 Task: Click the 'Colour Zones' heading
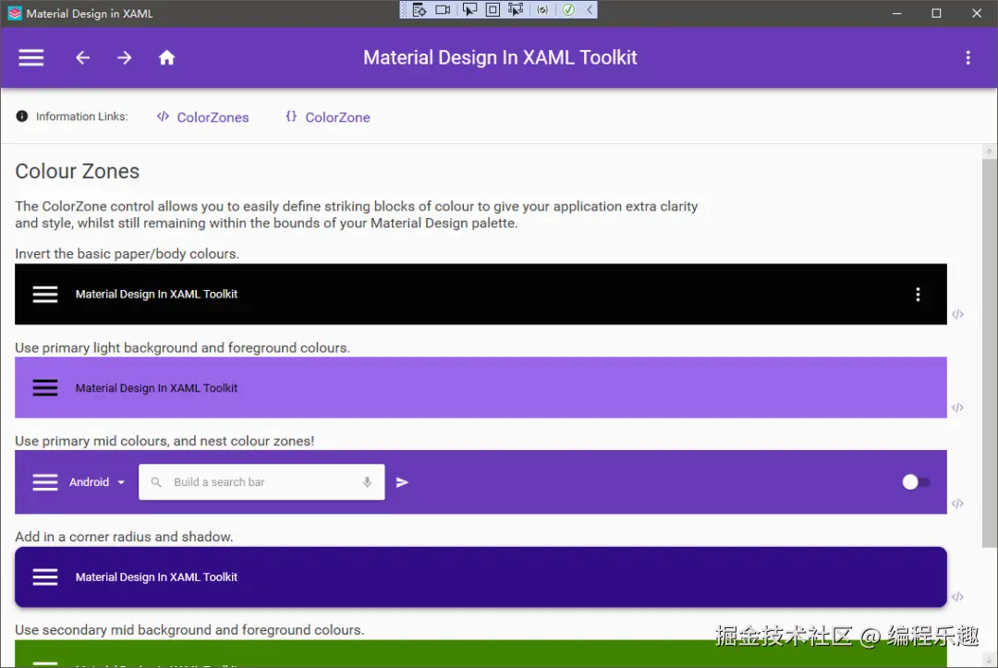tap(77, 171)
